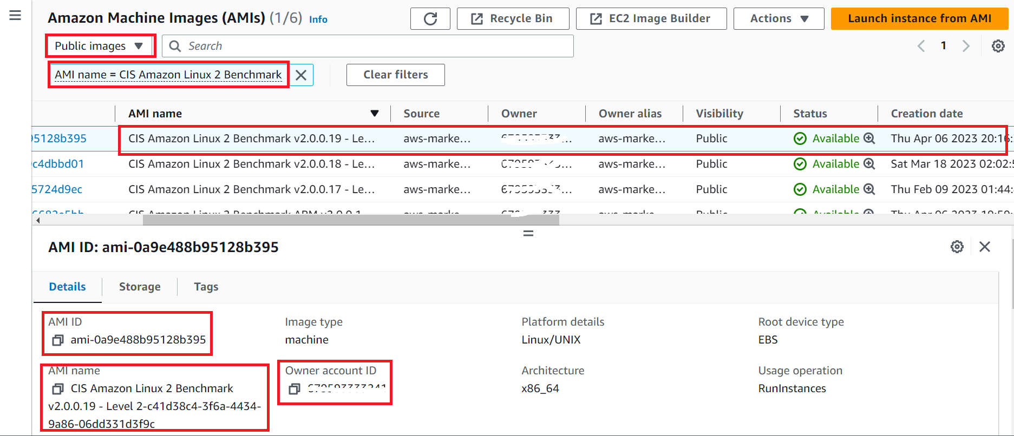Focus the AMI search field
Screen dimensions: 1014x436
[368, 46]
